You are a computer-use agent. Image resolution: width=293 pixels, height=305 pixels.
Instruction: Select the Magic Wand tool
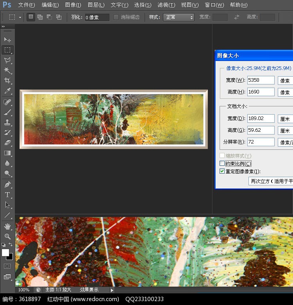pyautogui.click(x=7, y=70)
